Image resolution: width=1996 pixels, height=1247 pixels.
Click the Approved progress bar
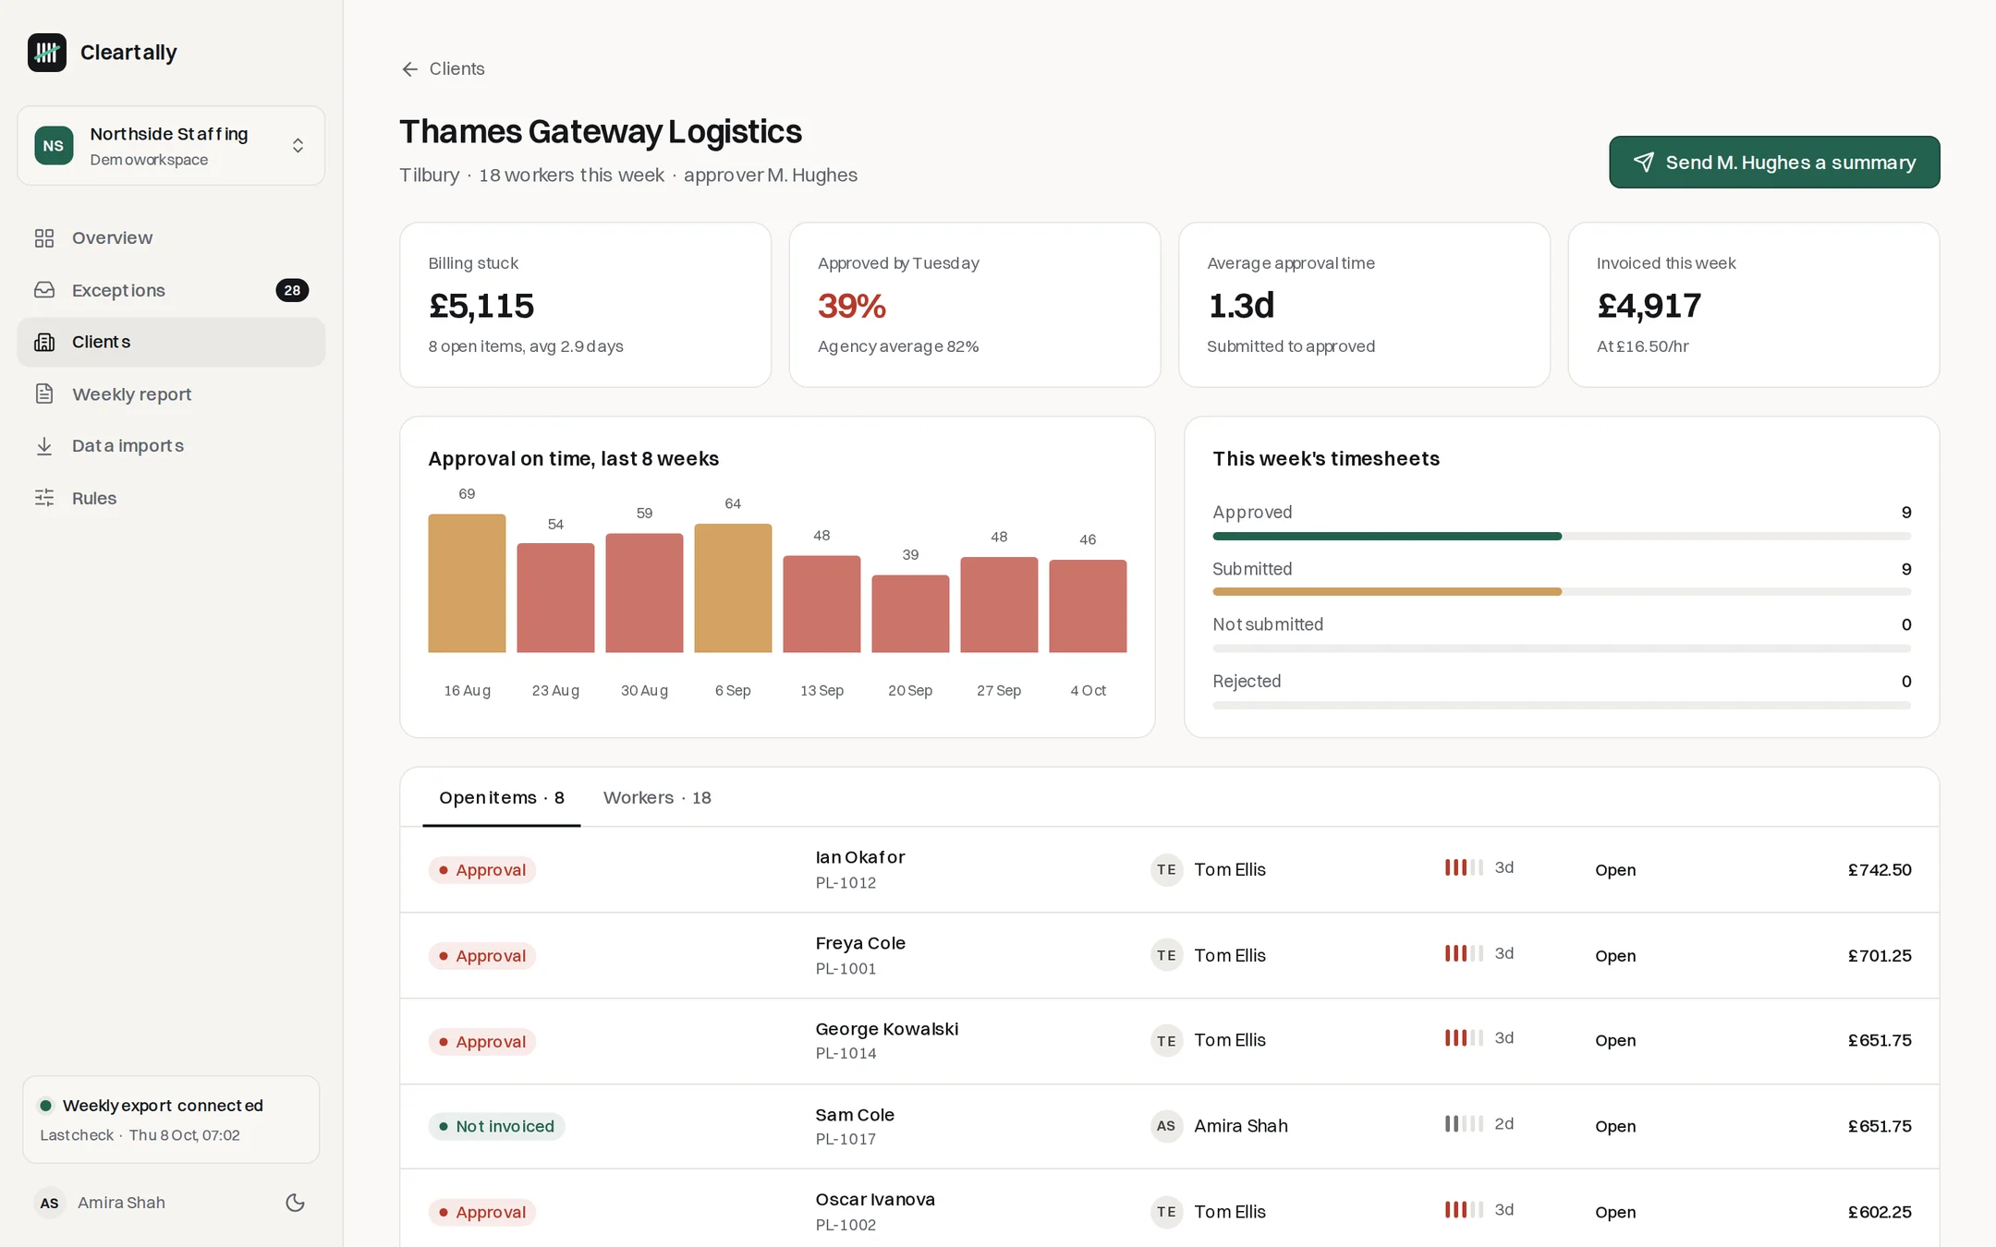click(1562, 537)
